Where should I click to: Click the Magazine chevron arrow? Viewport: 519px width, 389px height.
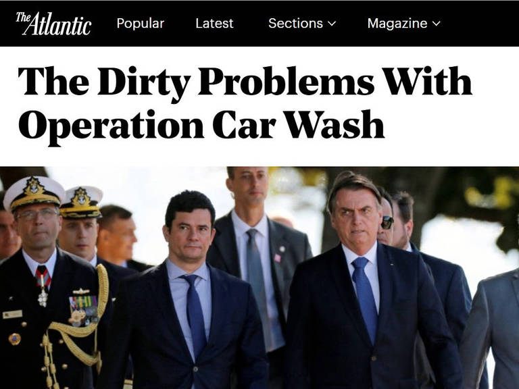(437, 24)
